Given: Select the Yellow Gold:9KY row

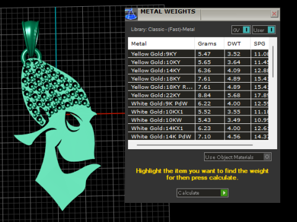Looking at the screenshot, I should 198,54.
